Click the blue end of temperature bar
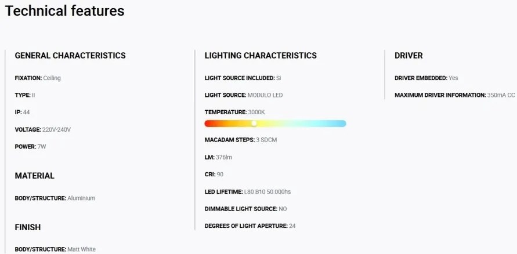This screenshot has width=517, height=254. tap(342, 124)
